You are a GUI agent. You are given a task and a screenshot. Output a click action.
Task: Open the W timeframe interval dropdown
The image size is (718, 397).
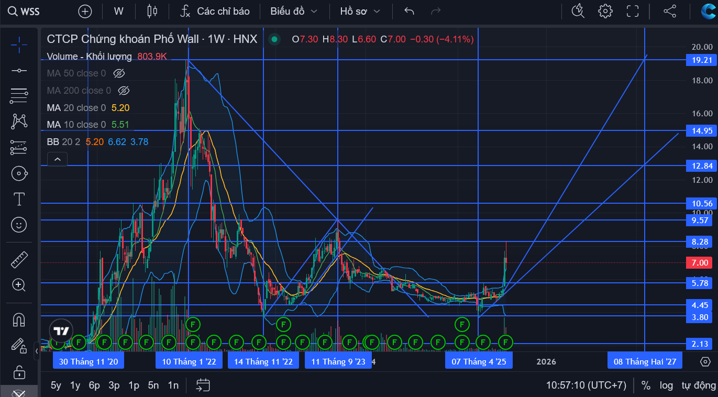pyautogui.click(x=119, y=11)
